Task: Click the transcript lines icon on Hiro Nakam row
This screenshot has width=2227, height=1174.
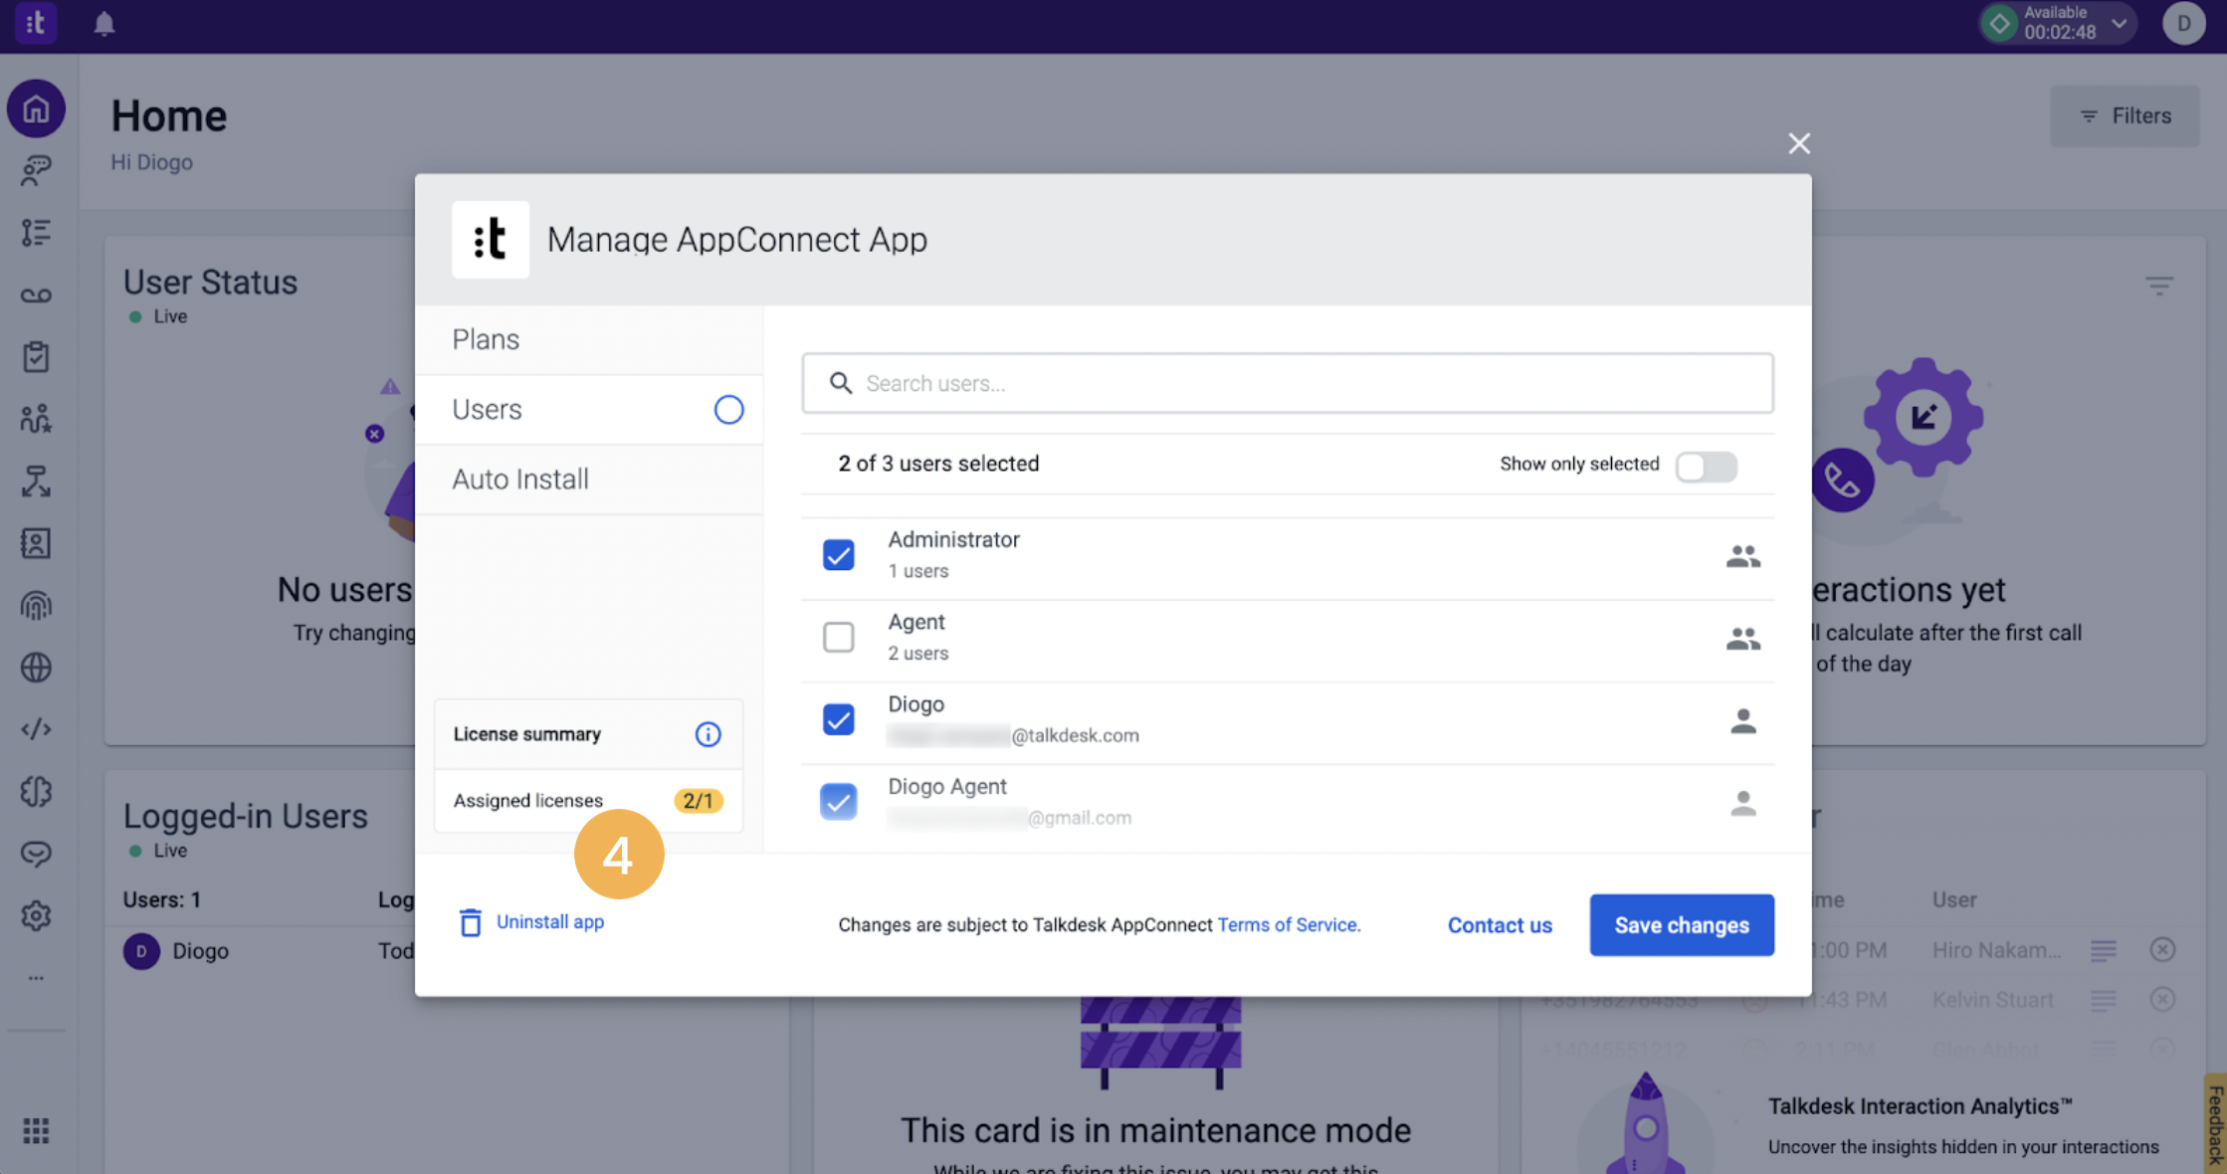Action: point(2104,950)
